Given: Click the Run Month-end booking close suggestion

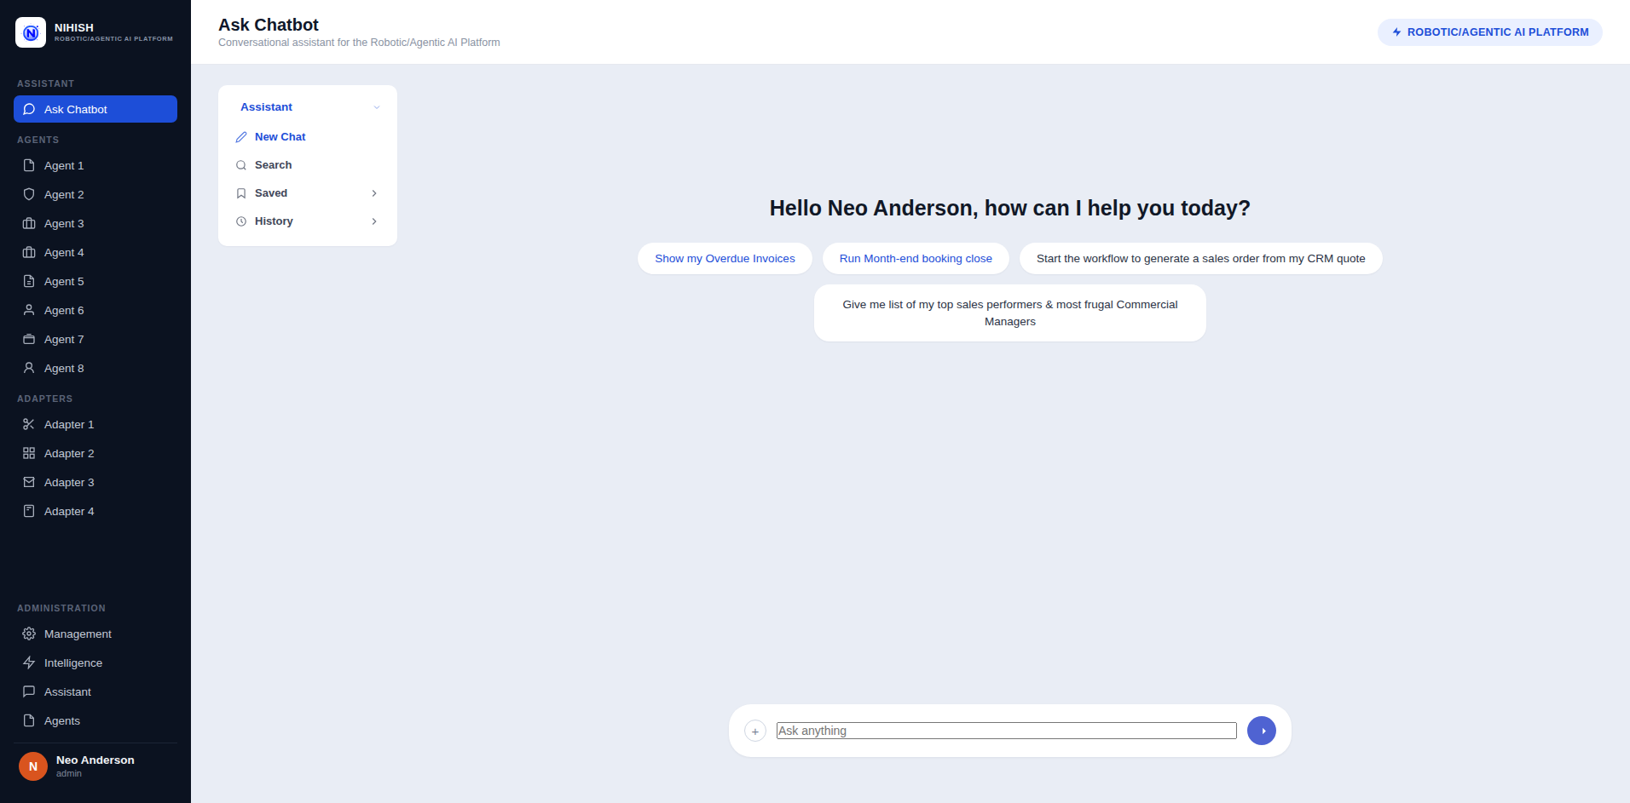Looking at the screenshot, I should [916, 259].
